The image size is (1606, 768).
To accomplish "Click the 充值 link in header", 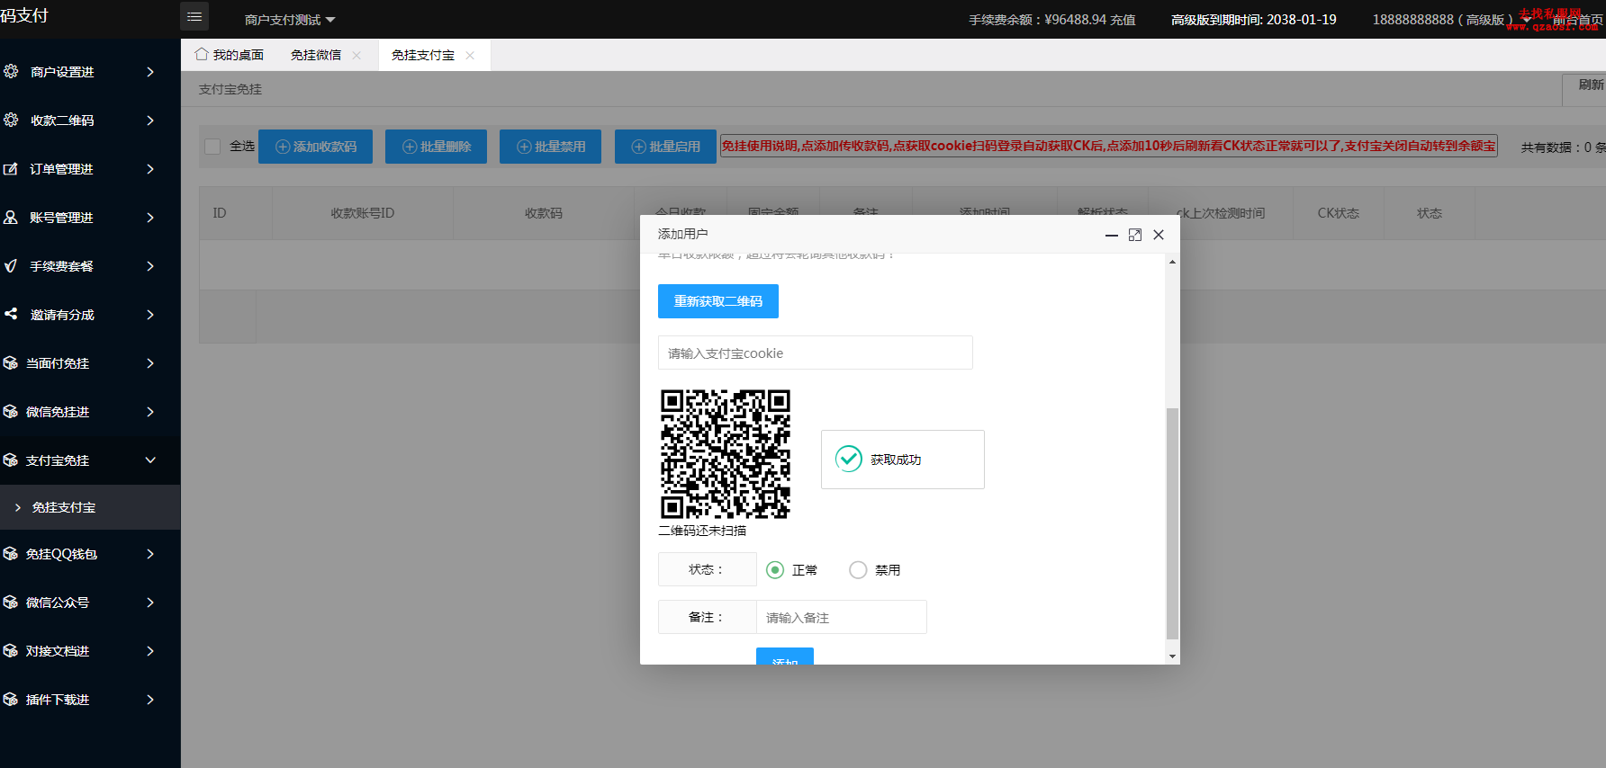I will 1123,20.
